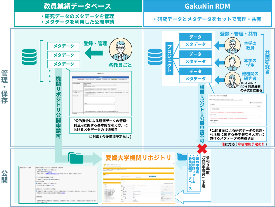This screenshot has height=207, width=275.
Task: Click the 愛媛大学機関リポジトリ page screenshot thumbnail
Action: [x=138, y=182]
